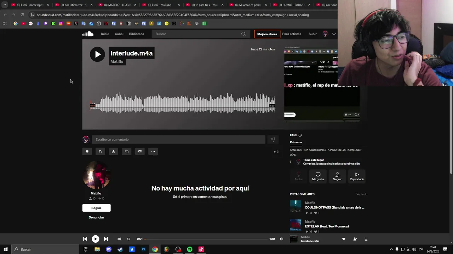Image resolution: width=453 pixels, height=254 pixels.
Task: Go to the Inicio tab
Action: coord(105,34)
